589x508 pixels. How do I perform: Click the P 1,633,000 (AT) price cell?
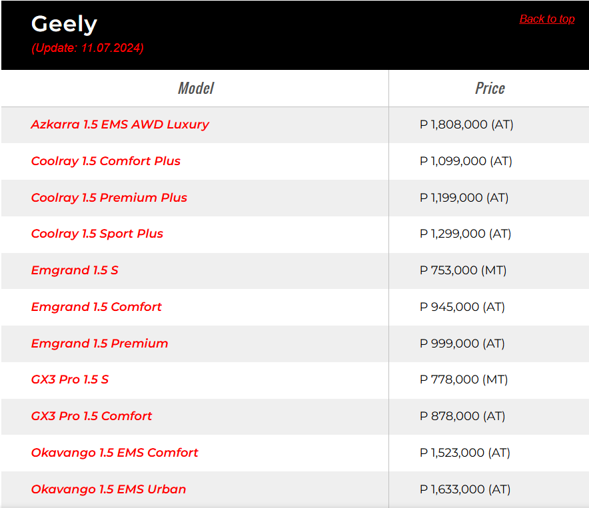coord(465,489)
